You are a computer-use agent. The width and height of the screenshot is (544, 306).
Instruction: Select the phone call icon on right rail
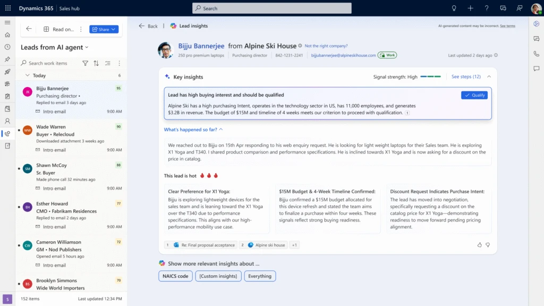pos(536,53)
